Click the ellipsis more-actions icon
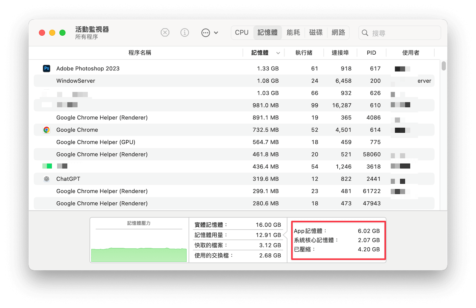476x308 pixels. coord(206,33)
